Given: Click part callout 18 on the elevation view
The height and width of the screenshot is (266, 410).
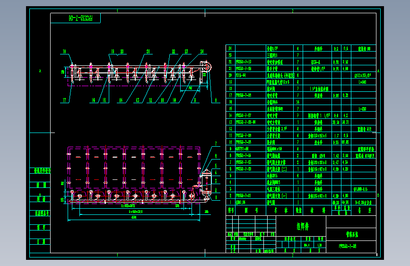Looking at the screenshot, I should (64, 52).
